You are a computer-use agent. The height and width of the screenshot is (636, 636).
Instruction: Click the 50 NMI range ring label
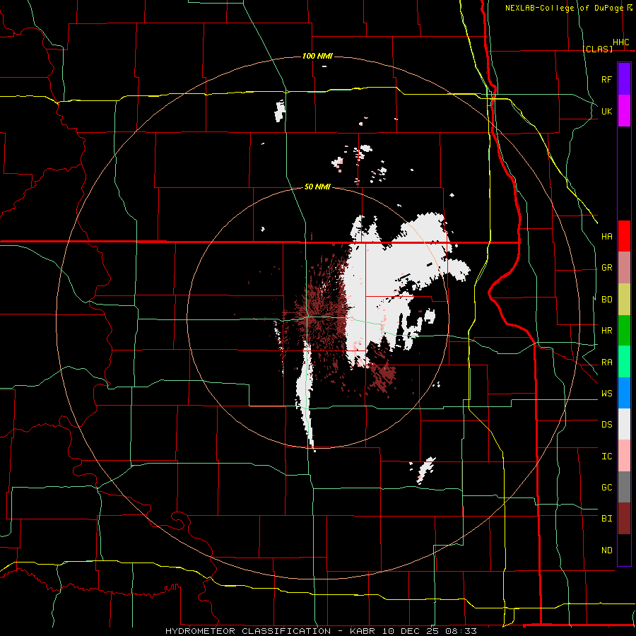tap(317, 187)
